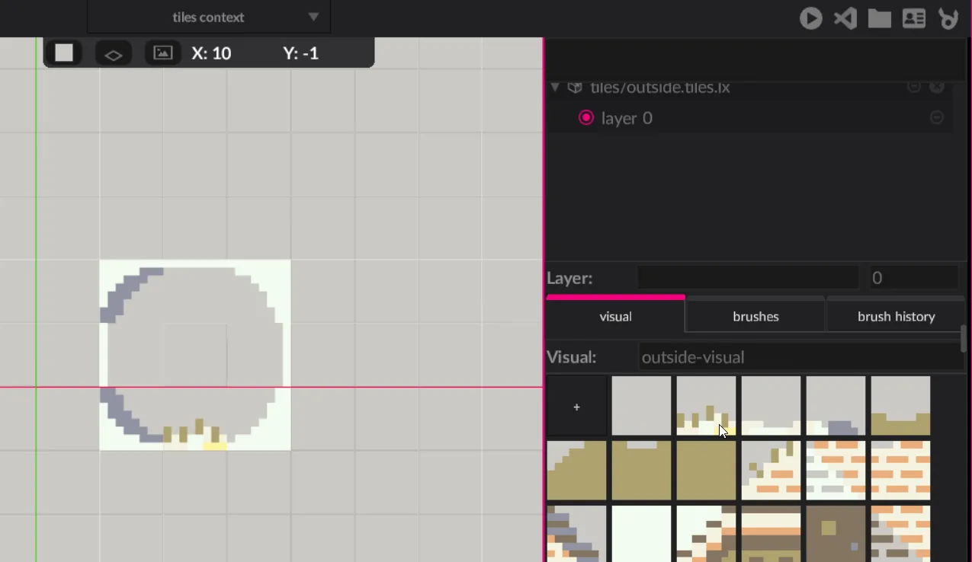Click the diamond-shaped icon in canvas toolbar
972x562 pixels.
coord(114,54)
